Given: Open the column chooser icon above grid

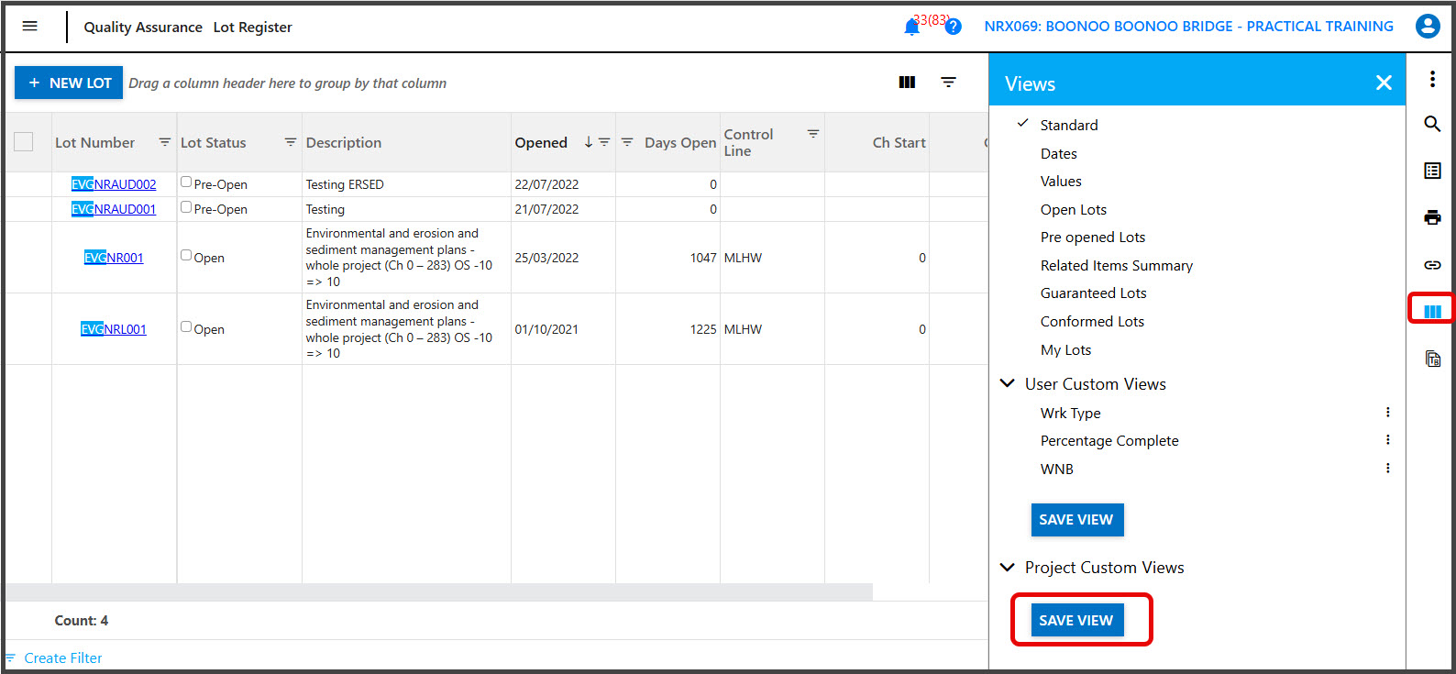Looking at the screenshot, I should pos(907,83).
